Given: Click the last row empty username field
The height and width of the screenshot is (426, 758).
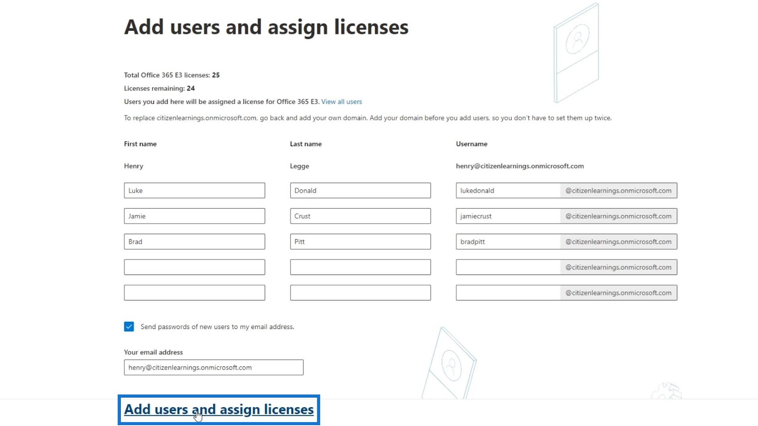Looking at the screenshot, I should pos(508,293).
